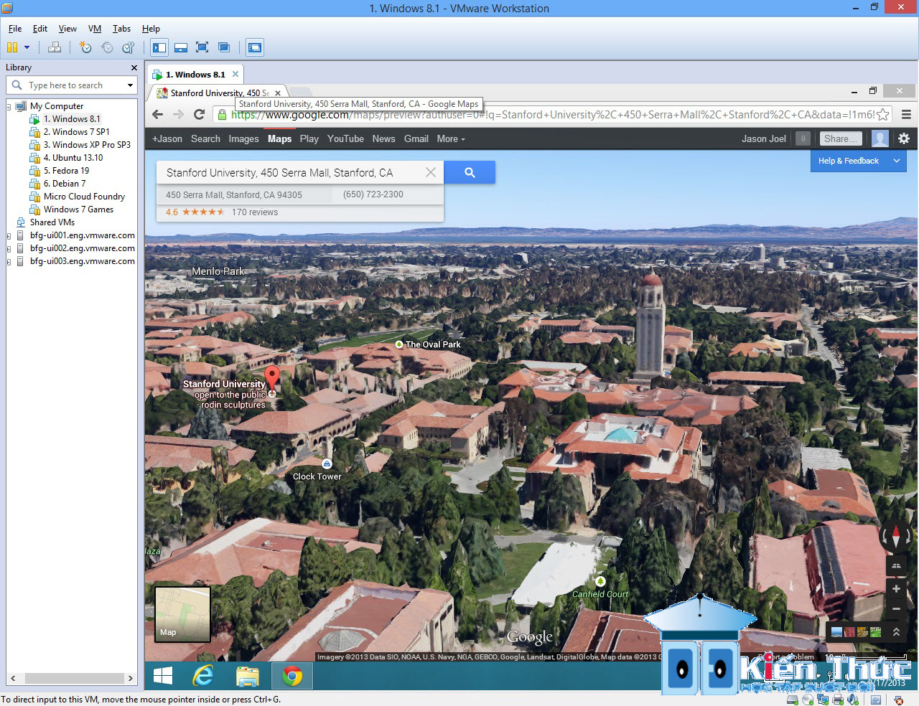Open the VM menu

(x=95, y=29)
